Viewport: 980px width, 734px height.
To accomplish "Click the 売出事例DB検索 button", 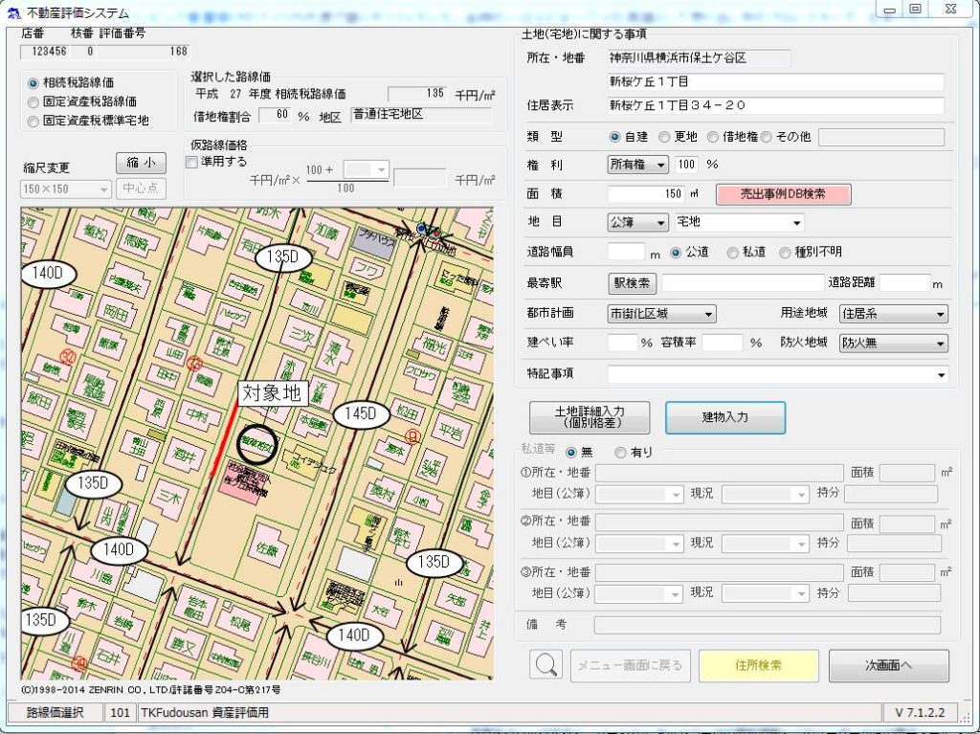I will (x=783, y=194).
